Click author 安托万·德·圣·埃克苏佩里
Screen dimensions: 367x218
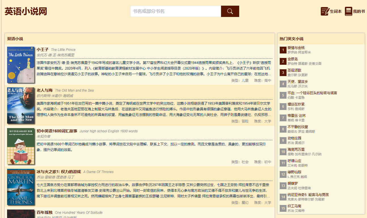56,55
